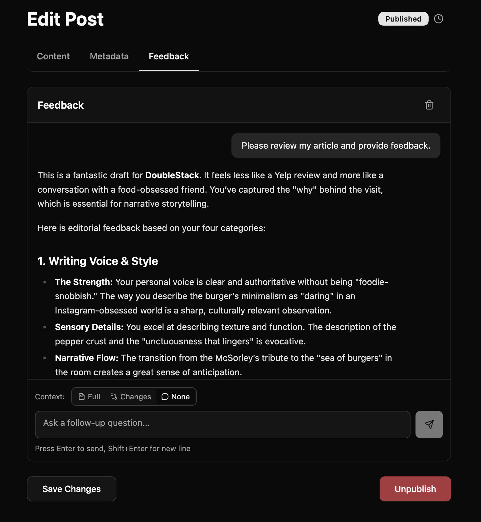Viewport: 481px width, 522px height.
Task: Unpublish the article
Action: coord(415,489)
